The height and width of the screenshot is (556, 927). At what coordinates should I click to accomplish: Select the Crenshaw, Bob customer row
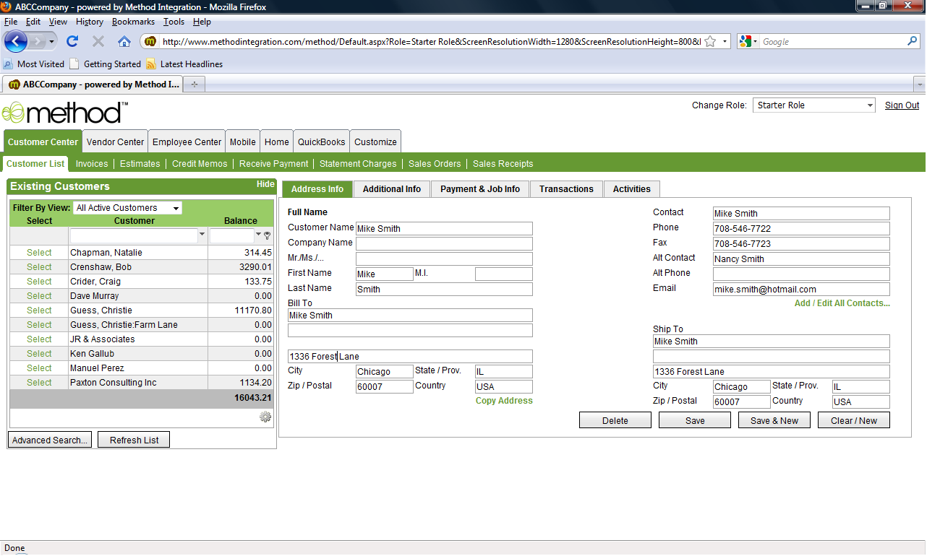(x=39, y=267)
